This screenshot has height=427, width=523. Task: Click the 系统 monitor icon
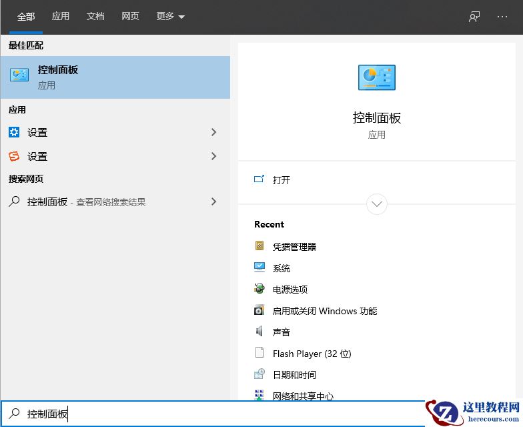(259, 267)
